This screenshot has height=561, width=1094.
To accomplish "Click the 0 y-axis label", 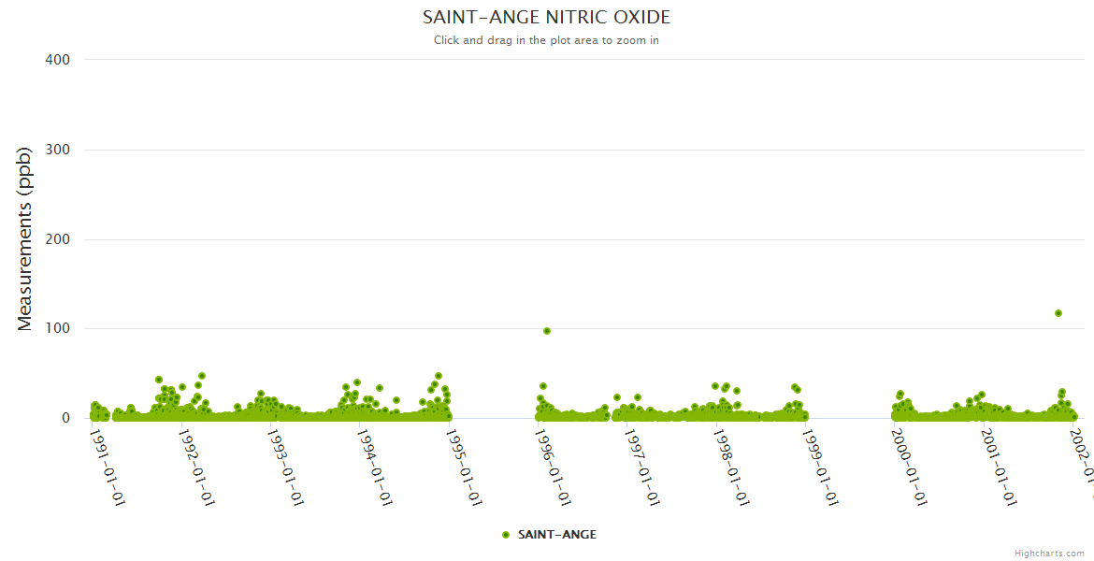I will (65, 418).
